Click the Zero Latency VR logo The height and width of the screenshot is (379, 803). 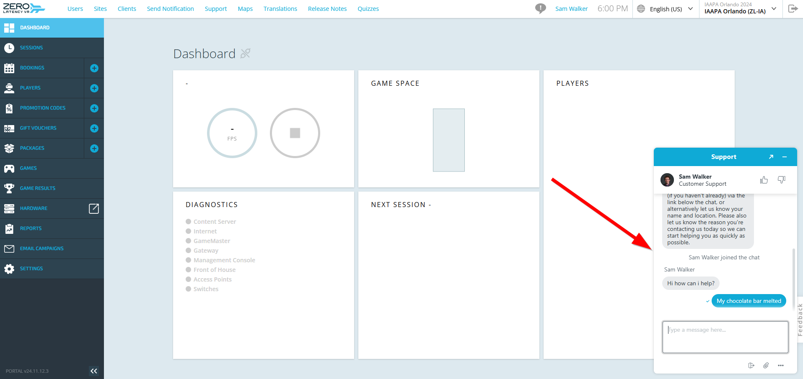[x=24, y=8]
